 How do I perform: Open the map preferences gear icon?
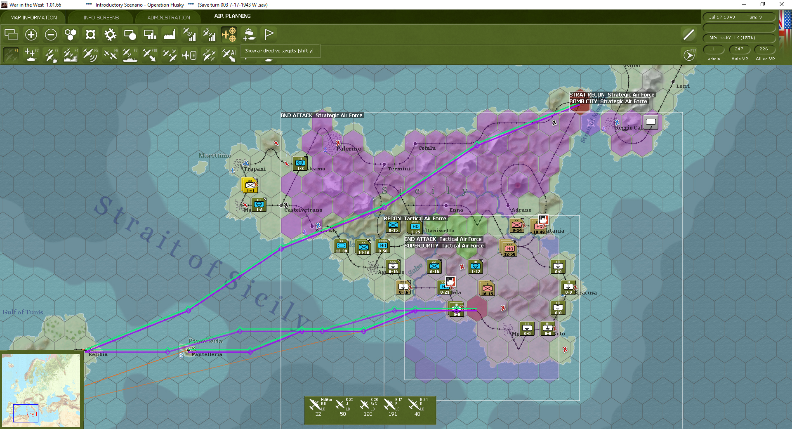110,35
